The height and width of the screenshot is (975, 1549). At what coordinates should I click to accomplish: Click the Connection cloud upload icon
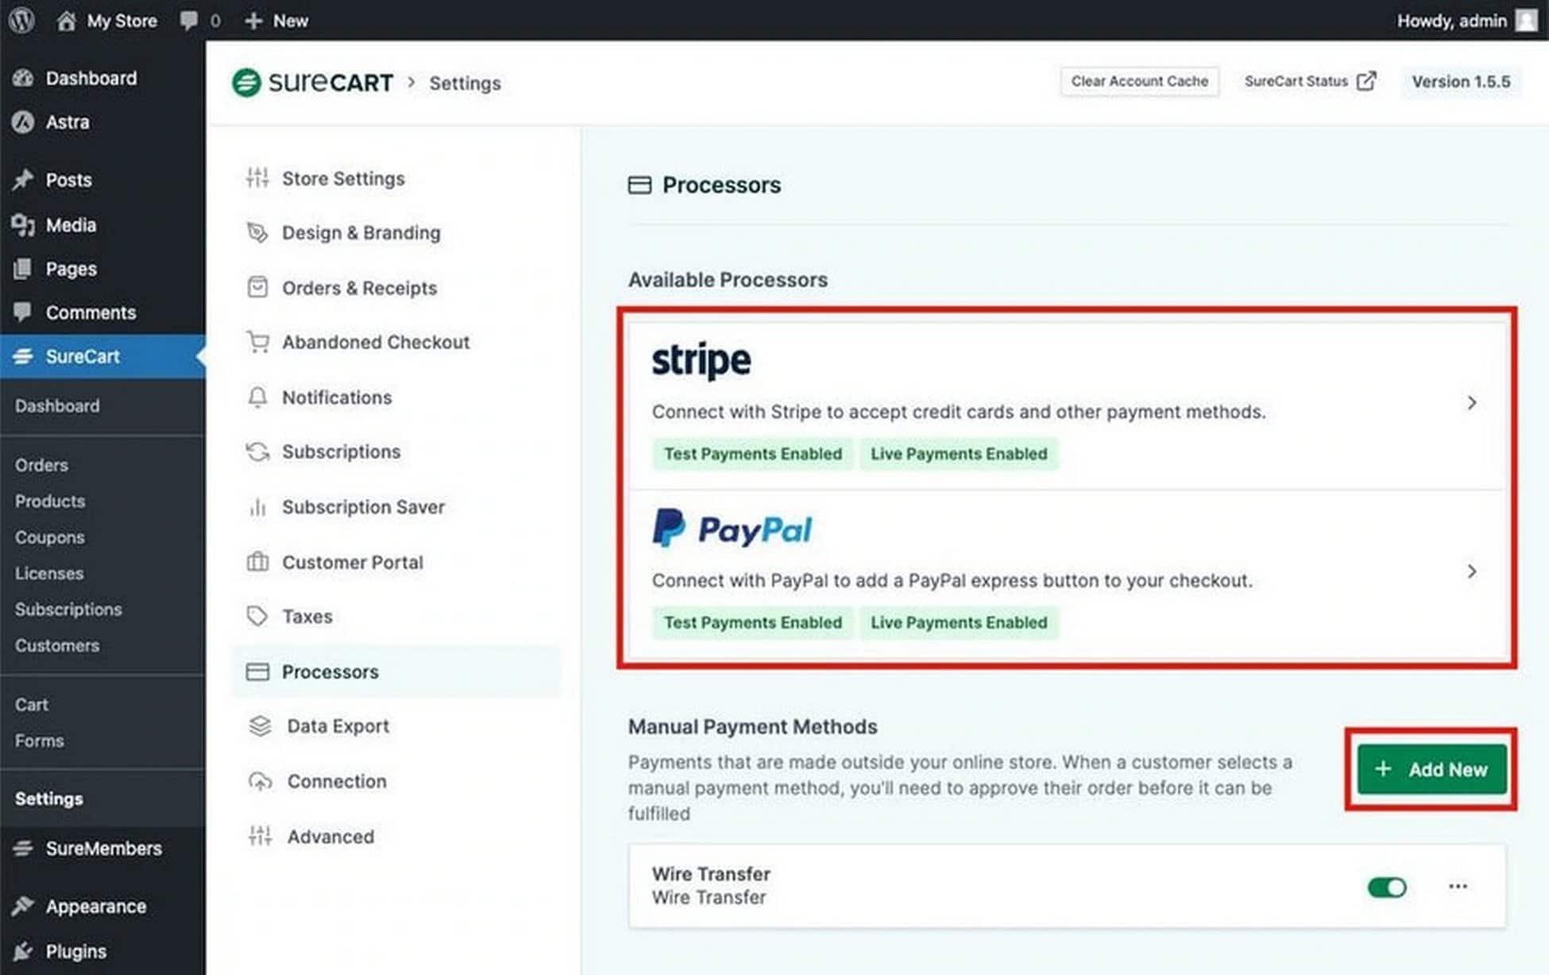tap(260, 781)
